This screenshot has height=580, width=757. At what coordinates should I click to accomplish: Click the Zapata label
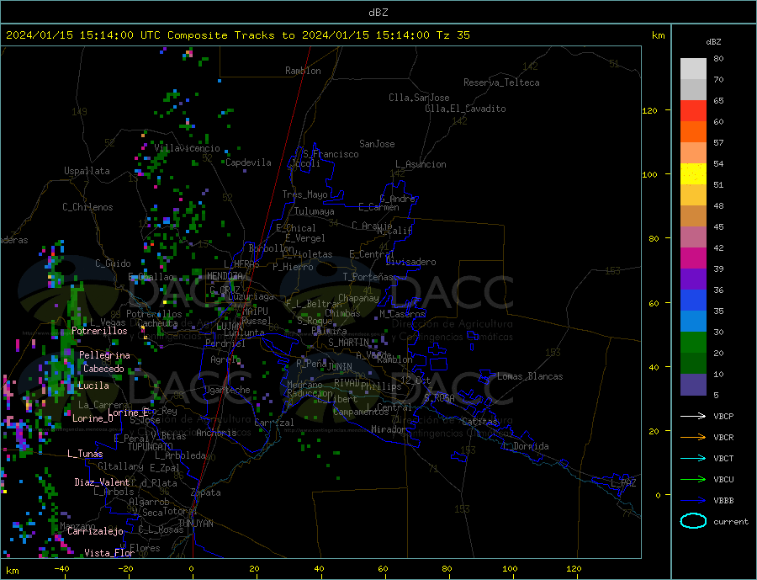pyautogui.click(x=206, y=492)
